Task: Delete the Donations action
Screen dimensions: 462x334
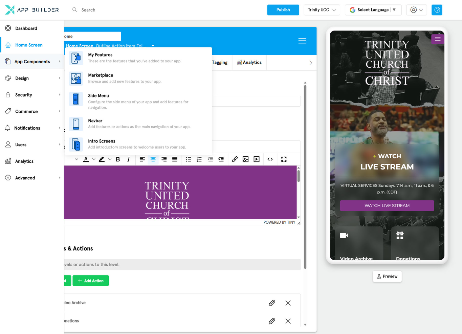Action: (x=288, y=321)
